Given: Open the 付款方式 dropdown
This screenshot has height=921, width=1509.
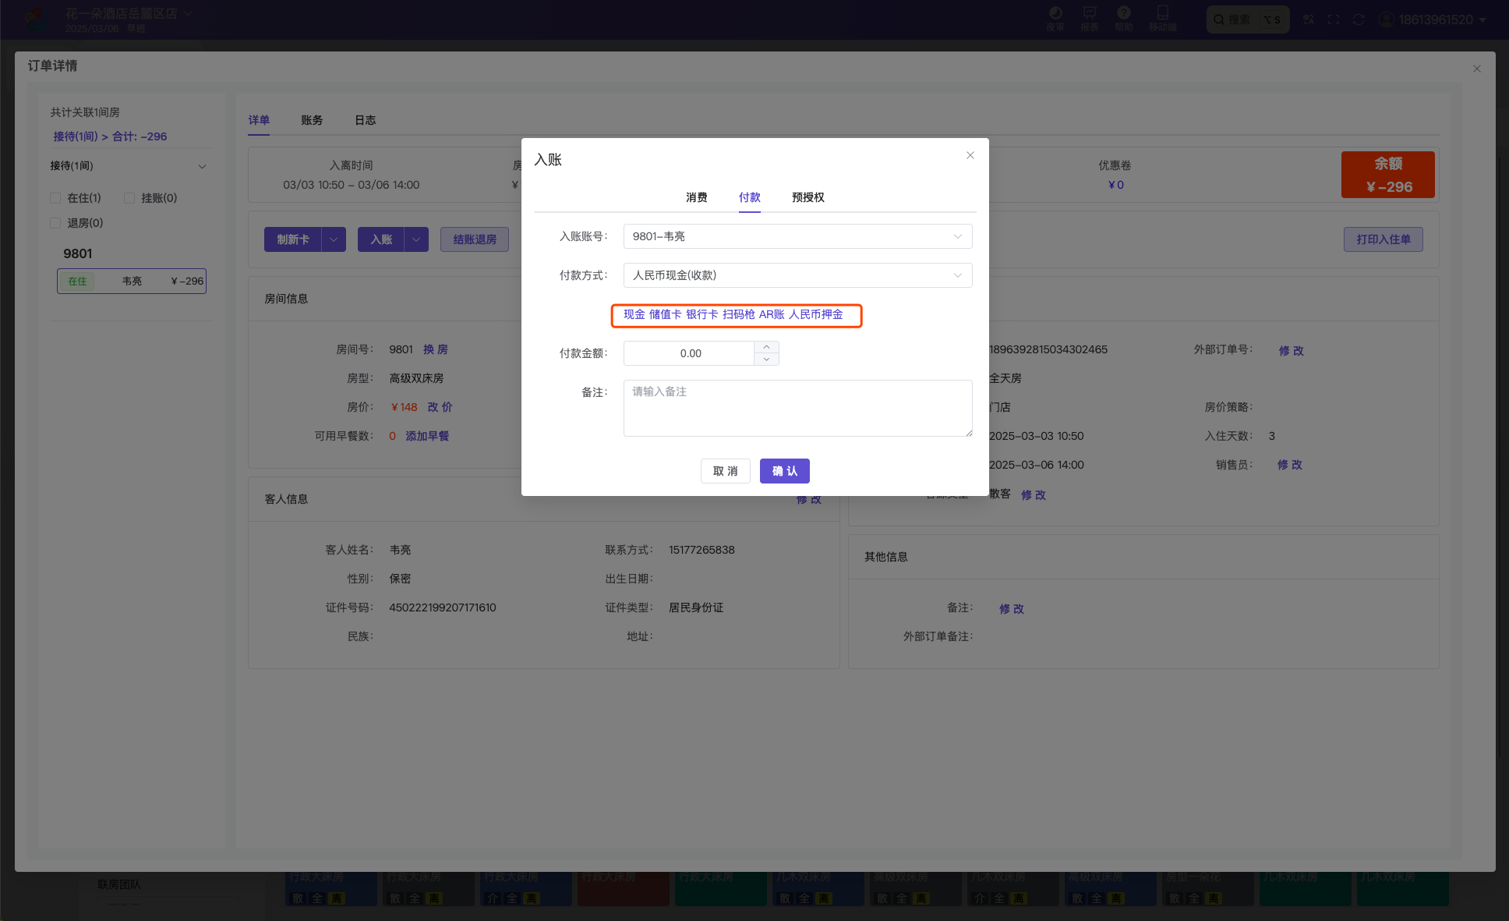Looking at the screenshot, I should (797, 275).
